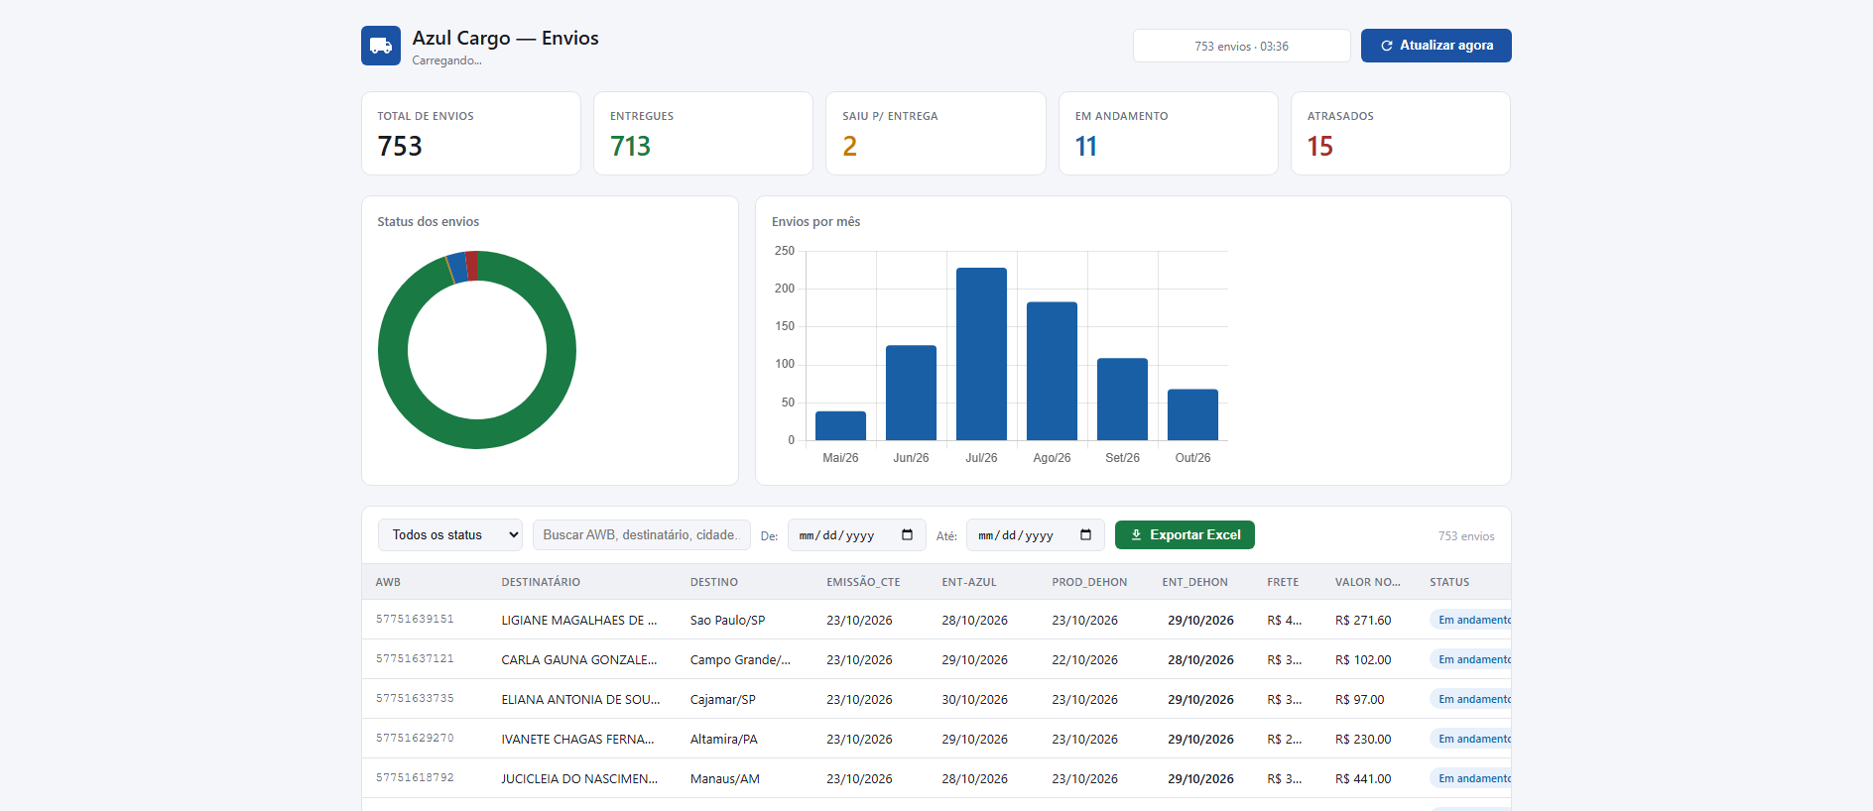Click value R$ 441.00

[1363, 779]
